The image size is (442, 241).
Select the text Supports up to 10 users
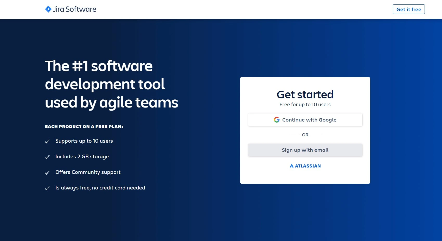(84, 141)
